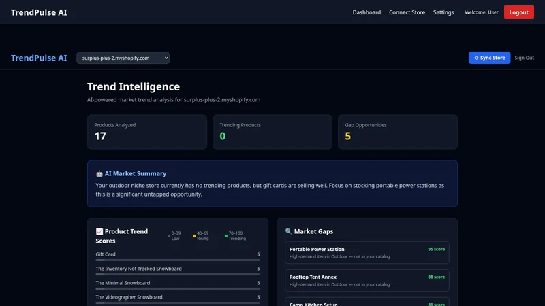Viewport: 545px width, 306px height.
Task: Open the Rooftop Tent Annex gap card
Action: tap(367, 280)
